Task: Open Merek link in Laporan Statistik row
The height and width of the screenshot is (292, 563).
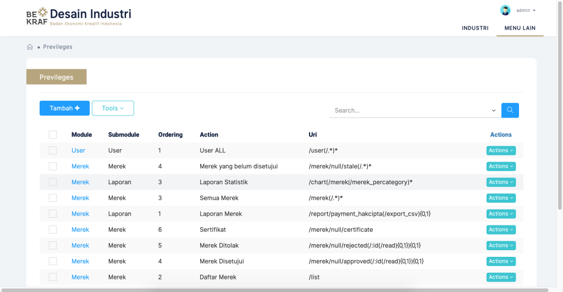Action: (x=80, y=182)
